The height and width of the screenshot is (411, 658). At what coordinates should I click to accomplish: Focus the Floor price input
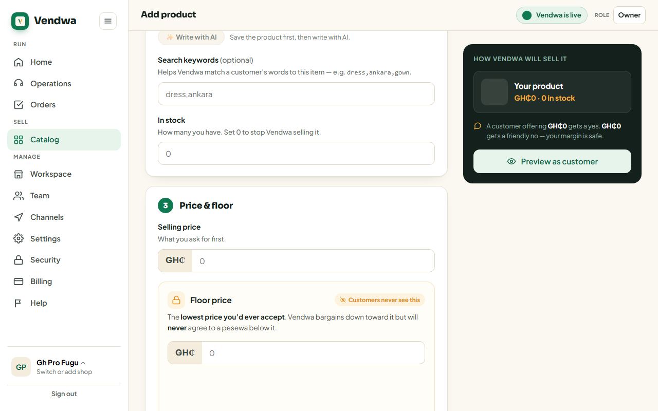pos(314,353)
